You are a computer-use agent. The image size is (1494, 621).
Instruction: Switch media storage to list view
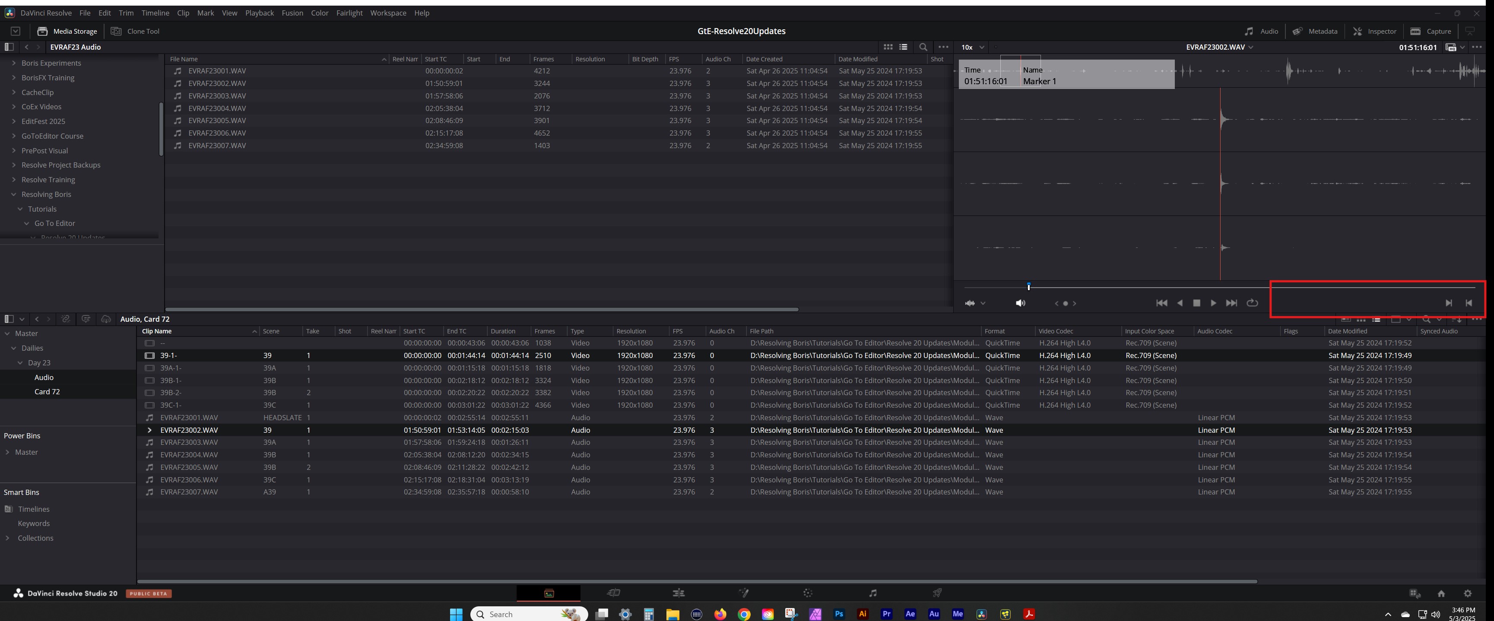point(903,47)
